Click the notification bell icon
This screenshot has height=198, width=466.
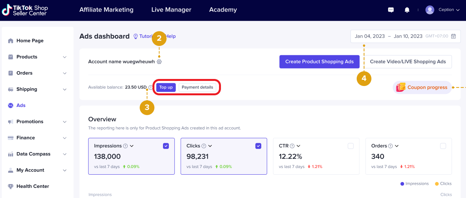click(x=407, y=10)
